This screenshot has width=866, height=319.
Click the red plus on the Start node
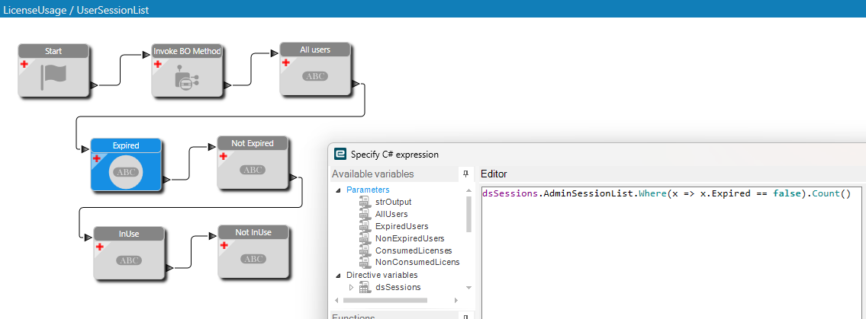[x=24, y=65]
